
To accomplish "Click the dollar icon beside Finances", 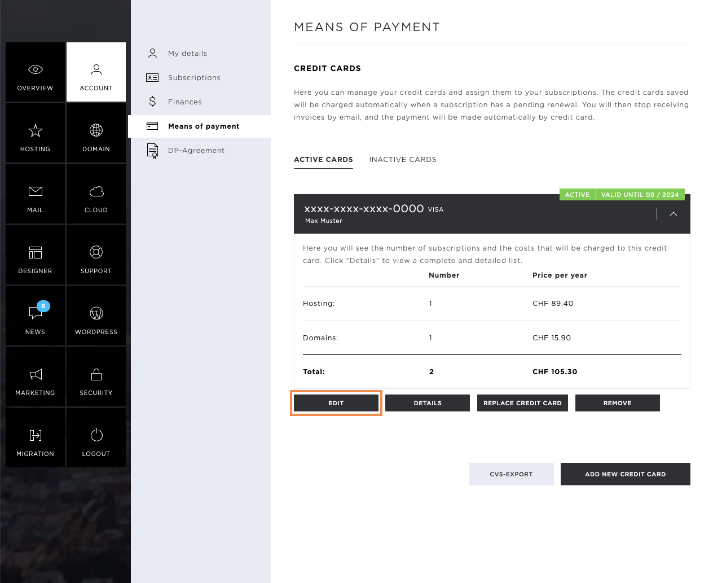I will (x=152, y=102).
